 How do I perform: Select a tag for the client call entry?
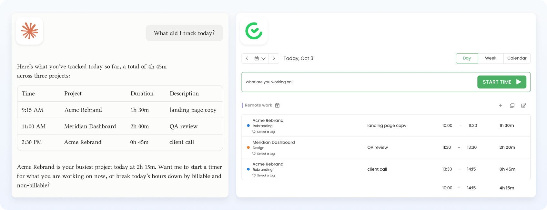click(x=264, y=175)
